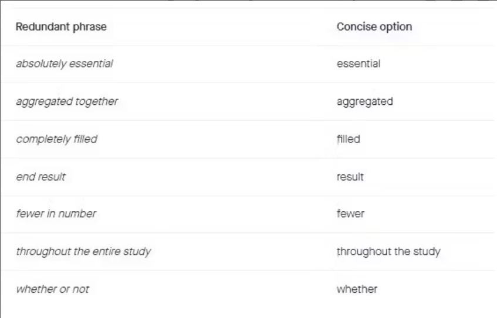
Task: Select the 'essential' concise option cell
Action: pos(359,64)
